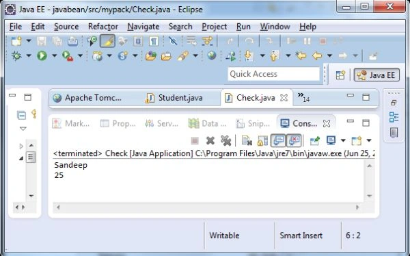Image resolution: width=410 pixels, height=256 pixels.
Task: Open the Edit menu
Action: [x=38, y=27]
